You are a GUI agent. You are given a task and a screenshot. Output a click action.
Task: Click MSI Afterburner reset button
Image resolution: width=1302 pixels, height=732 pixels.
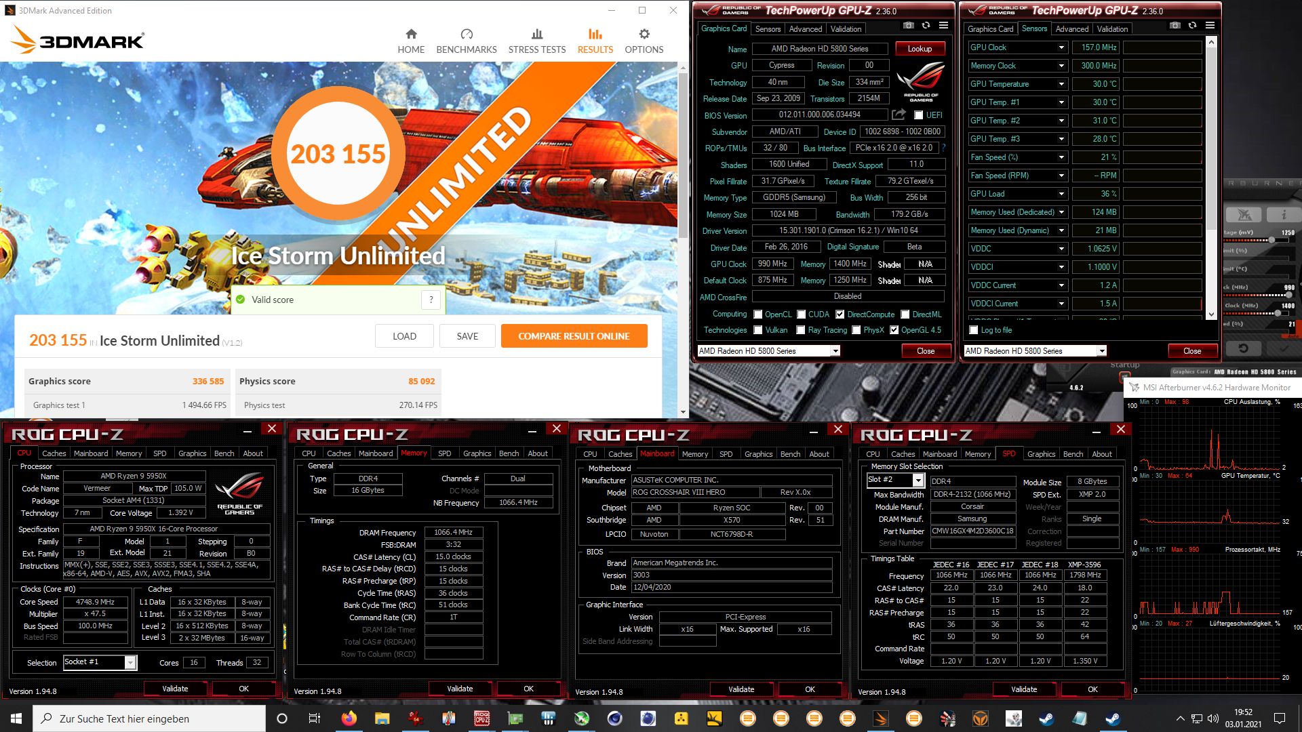[1243, 348]
